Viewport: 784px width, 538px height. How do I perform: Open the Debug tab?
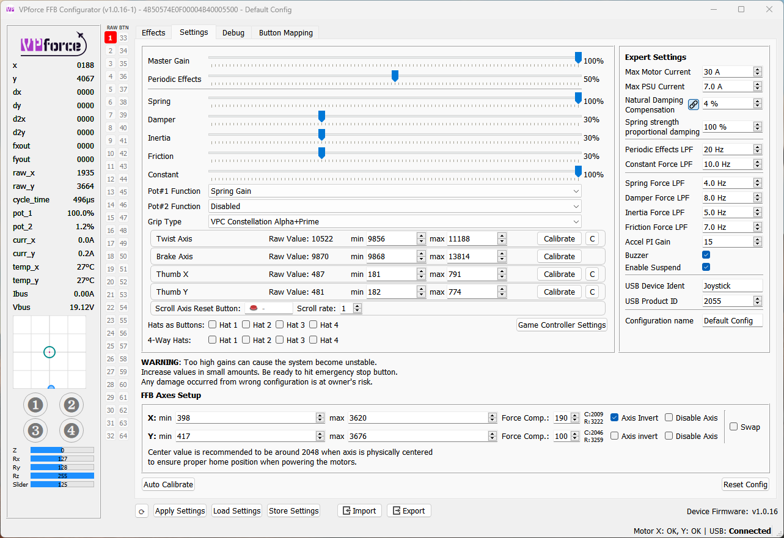233,32
